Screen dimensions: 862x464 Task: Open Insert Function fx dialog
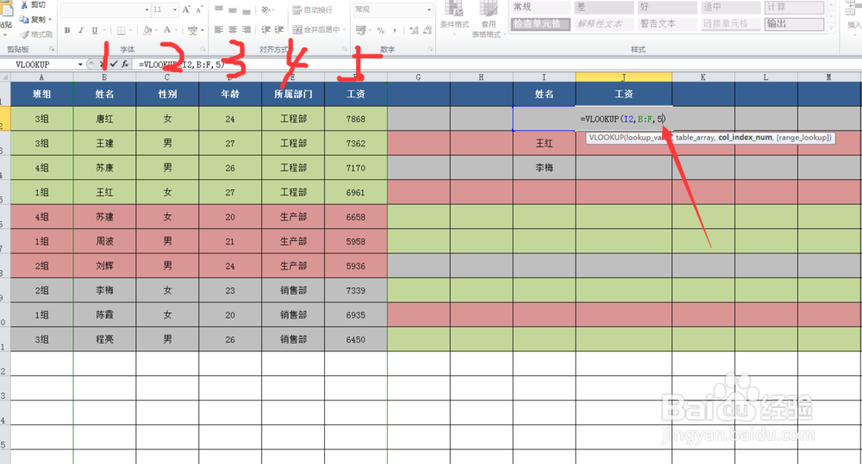(x=125, y=65)
